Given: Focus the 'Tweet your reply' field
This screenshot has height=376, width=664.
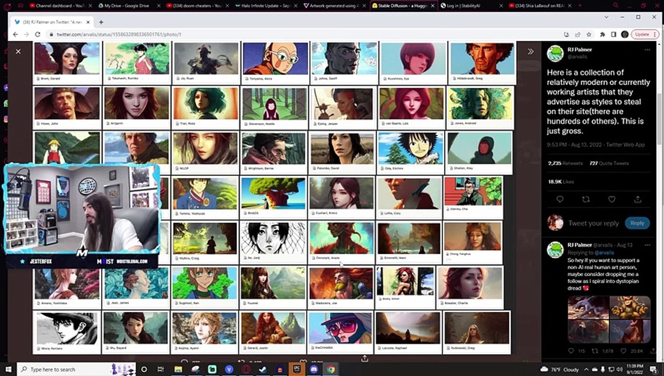Looking at the screenshot, I should (x=594, y=223).
